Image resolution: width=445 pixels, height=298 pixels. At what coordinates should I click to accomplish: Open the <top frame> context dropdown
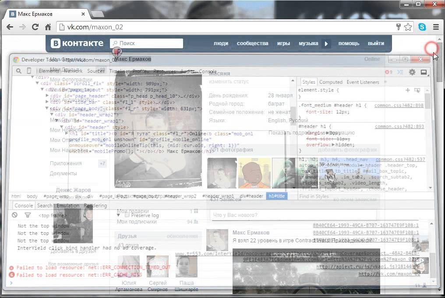(x=52, y=215)
